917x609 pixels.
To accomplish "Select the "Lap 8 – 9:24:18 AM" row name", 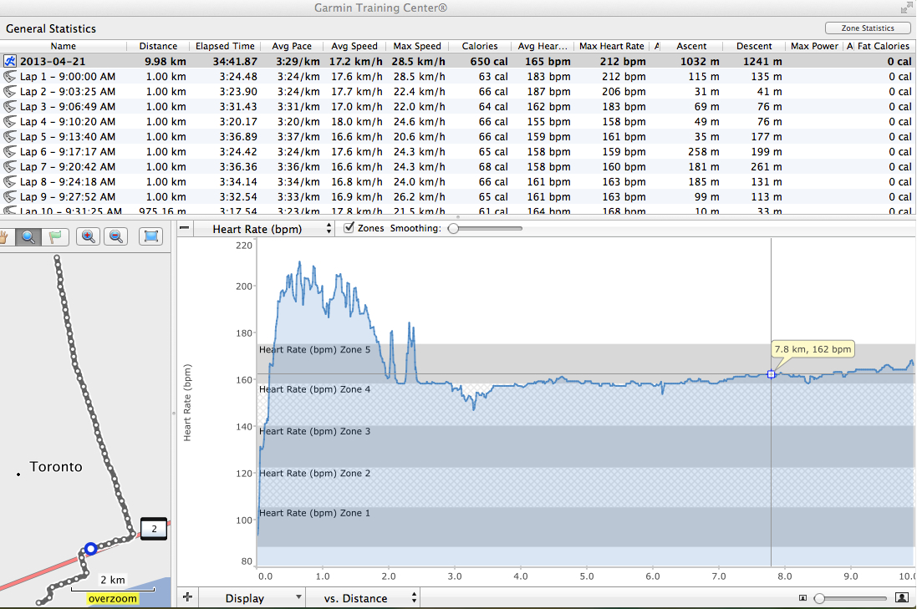I will [x=68, y=182].
